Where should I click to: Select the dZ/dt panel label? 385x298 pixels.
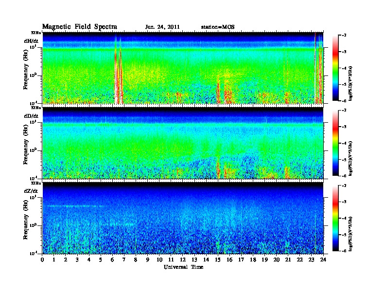[31, 191]
